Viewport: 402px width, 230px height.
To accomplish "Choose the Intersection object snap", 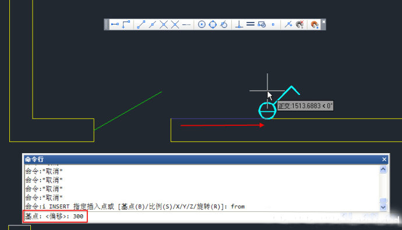I will click(x=164, y=24).
